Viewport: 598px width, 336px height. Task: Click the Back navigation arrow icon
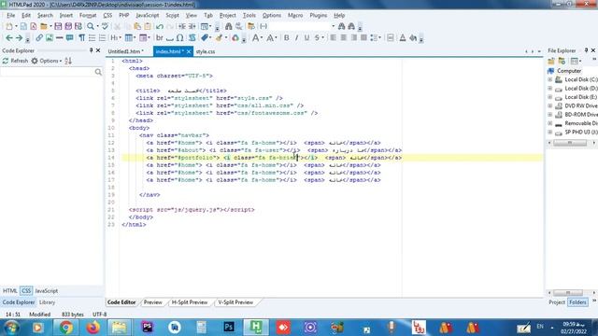tap(8, 37)
